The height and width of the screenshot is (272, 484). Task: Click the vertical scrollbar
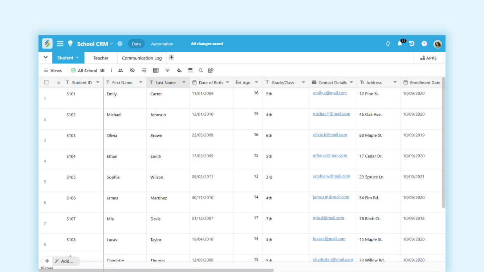(443, 143)
